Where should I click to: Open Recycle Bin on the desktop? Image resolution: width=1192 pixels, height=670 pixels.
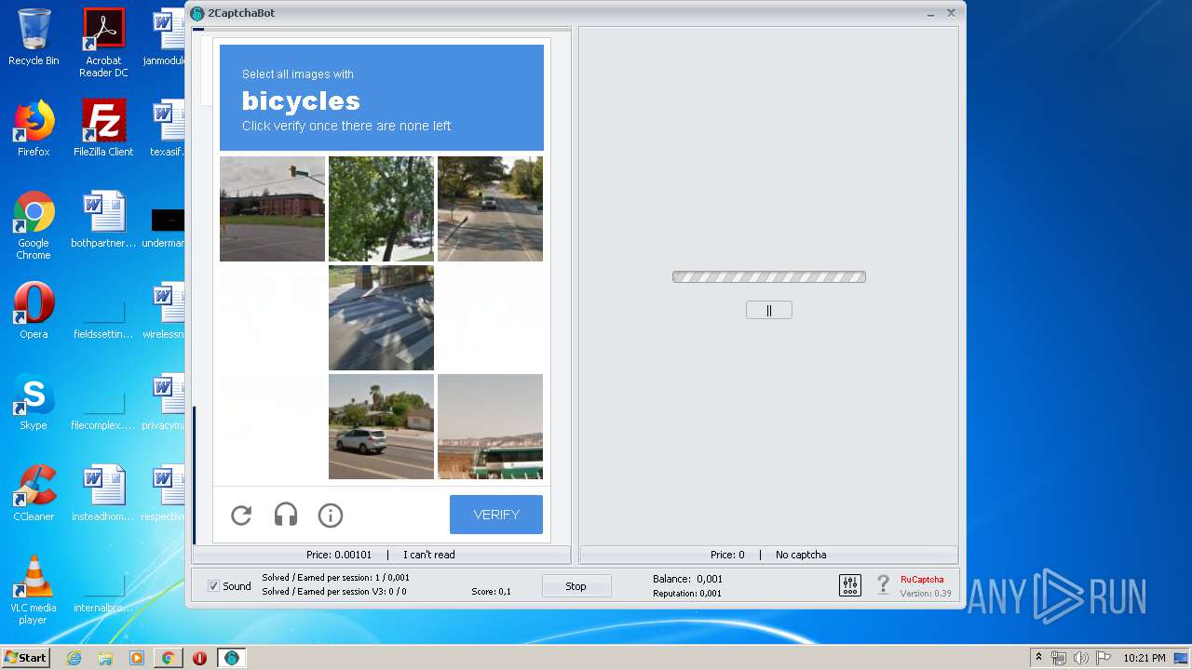click(34, 37)
